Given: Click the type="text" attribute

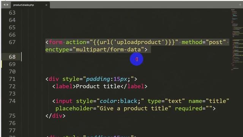Looking at the screenshot, I should [x=166, y=101].
